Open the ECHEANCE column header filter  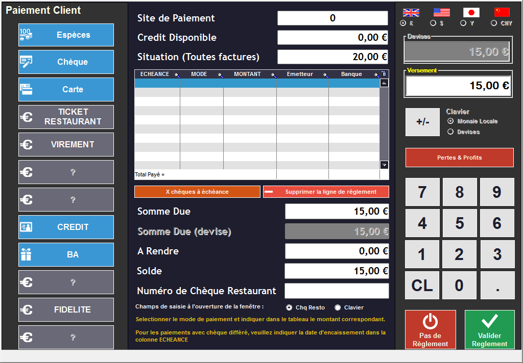click(177, 75)
